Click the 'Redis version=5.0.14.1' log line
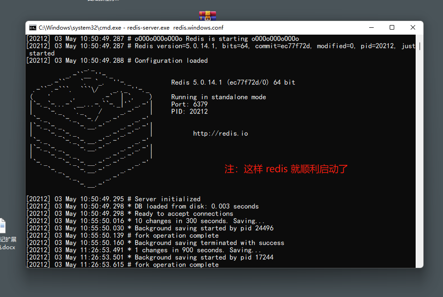Image resolution: width=443 pixels, height=297 pixels. pyautogui.click(x=221, y=49)
